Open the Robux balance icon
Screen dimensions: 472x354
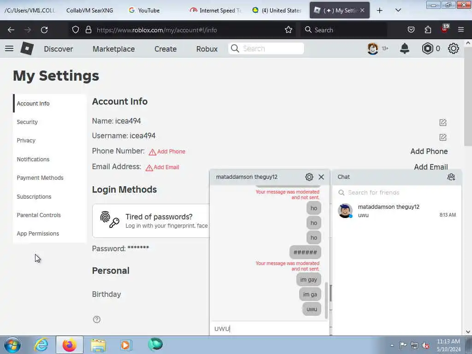pyautogui.click(x=427, y=48)
